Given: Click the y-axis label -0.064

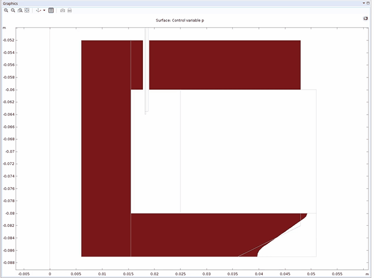Looking at the screenshot, I should [9, 115].
